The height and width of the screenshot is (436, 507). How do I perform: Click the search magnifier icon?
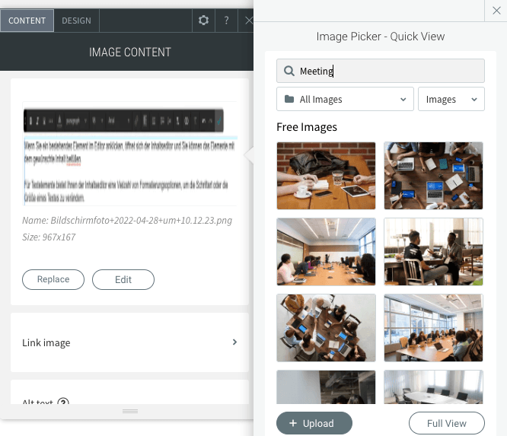pos(289,71)
